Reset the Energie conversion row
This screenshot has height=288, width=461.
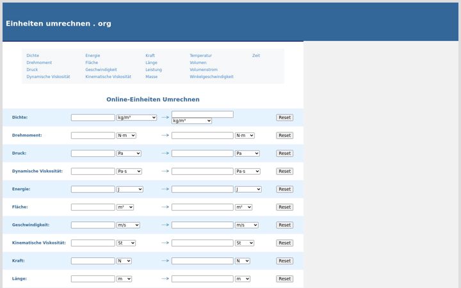click(x=284, y=189)
